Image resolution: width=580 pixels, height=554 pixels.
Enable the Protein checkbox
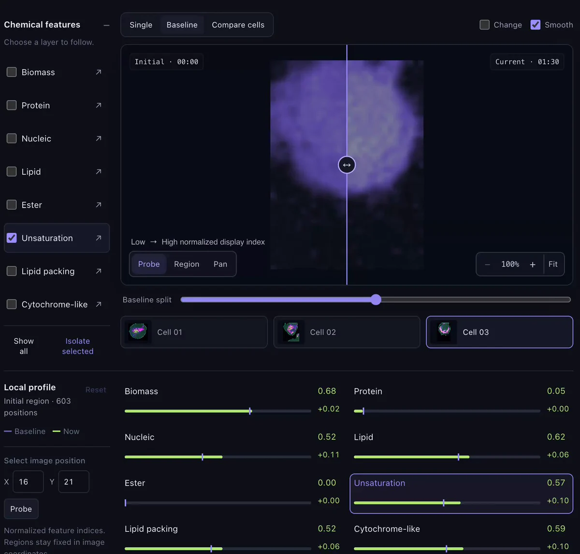tap(12, 105)
